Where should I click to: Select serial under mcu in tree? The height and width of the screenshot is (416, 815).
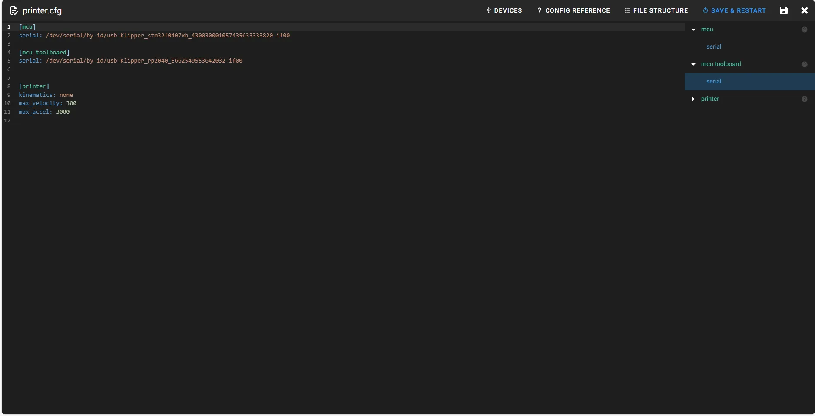[x=713, y=46]
